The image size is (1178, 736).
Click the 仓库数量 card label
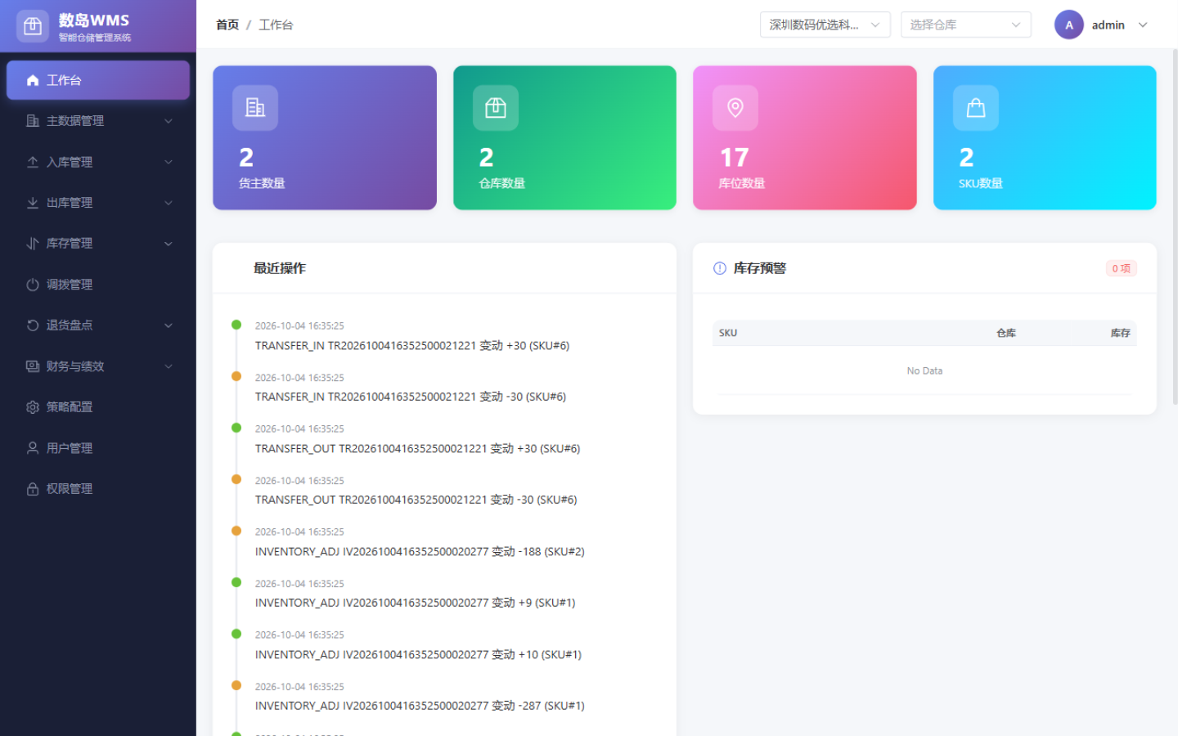(502, 183)
